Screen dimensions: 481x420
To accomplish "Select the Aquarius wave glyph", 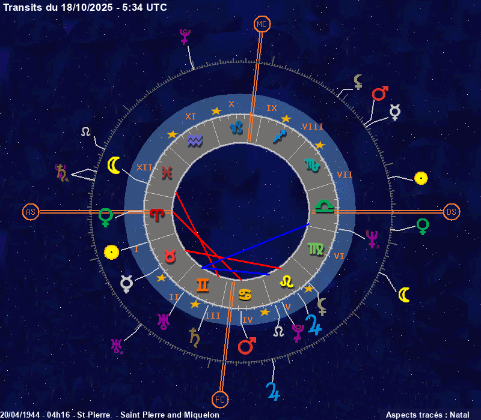I will (194, 140).
